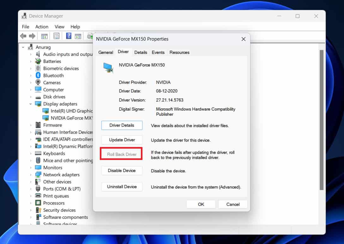The width and height of the screenshot is (344, 244).
Task: Open the Action menu
Action: 42,27
